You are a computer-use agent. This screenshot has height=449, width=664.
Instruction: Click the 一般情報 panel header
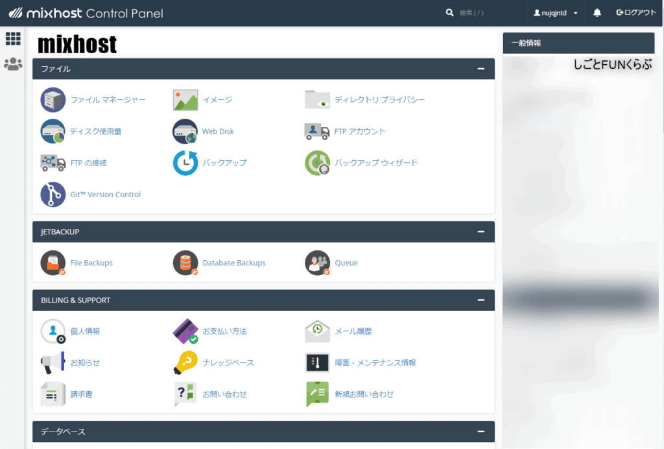[578, 43]
